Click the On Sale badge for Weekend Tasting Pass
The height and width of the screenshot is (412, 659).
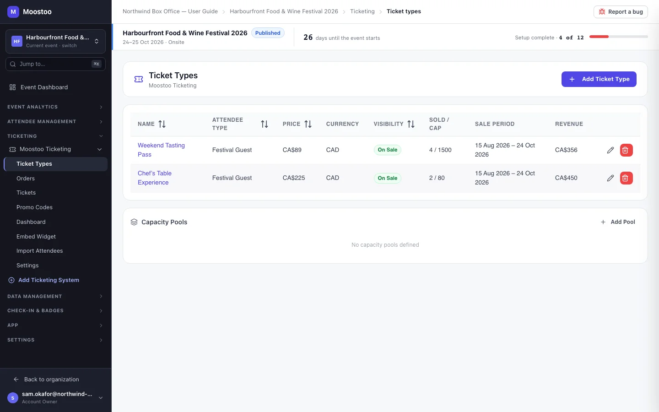pos(387,150)
